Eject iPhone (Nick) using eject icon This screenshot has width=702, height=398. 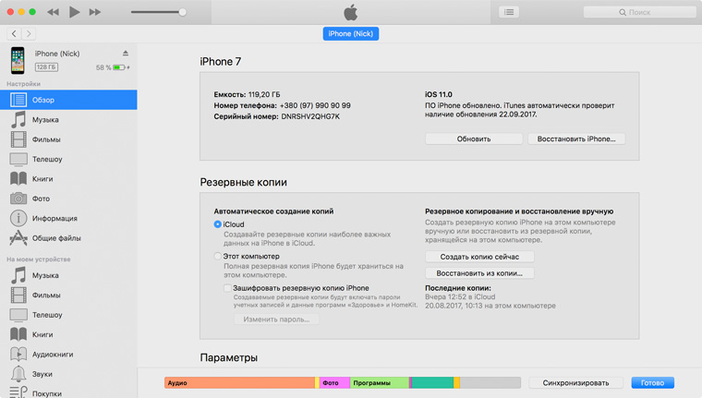tap(126, 54)
